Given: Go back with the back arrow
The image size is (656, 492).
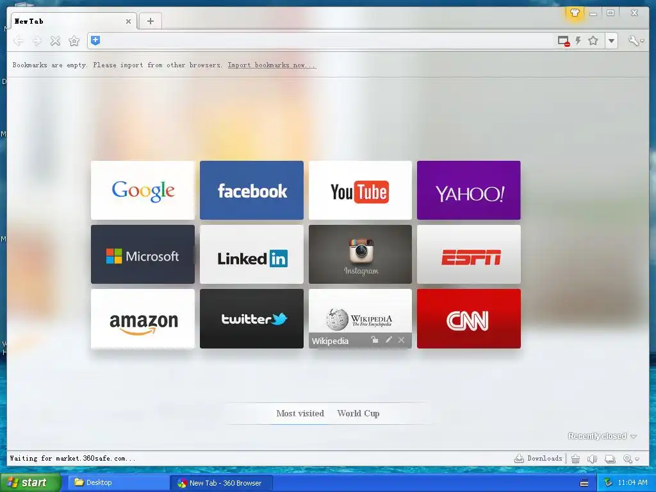Looking at the screenshot, I should point(19,41).
